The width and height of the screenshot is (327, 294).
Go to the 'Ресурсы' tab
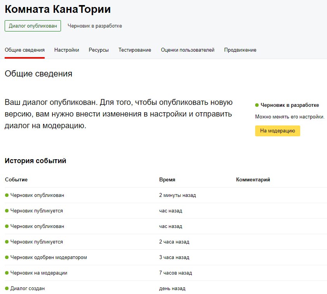coord(99,50)
